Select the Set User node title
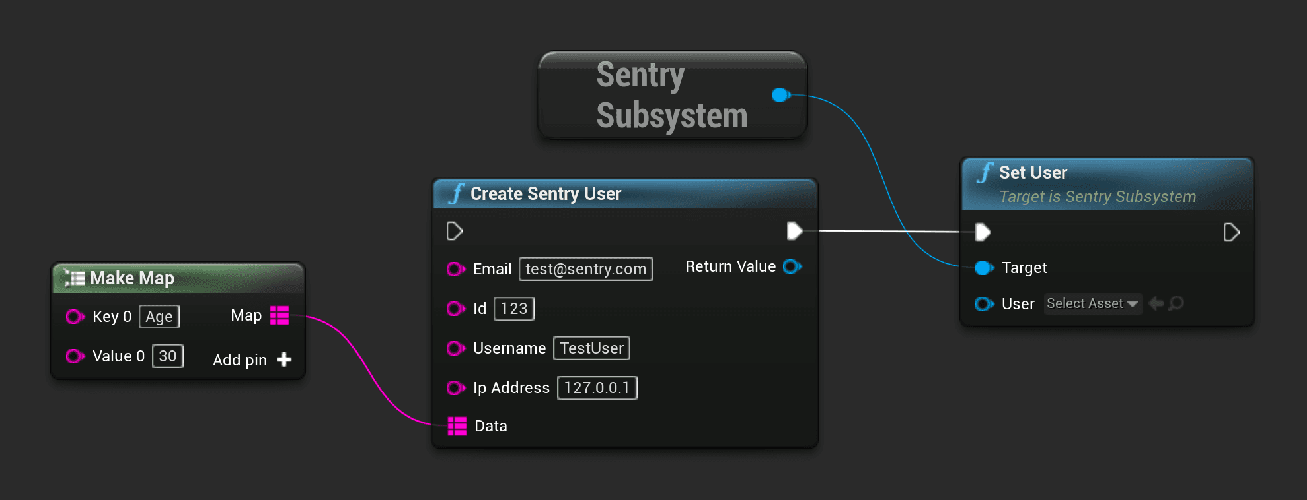The image size is (1307, 500). [x=1032, y=173]
